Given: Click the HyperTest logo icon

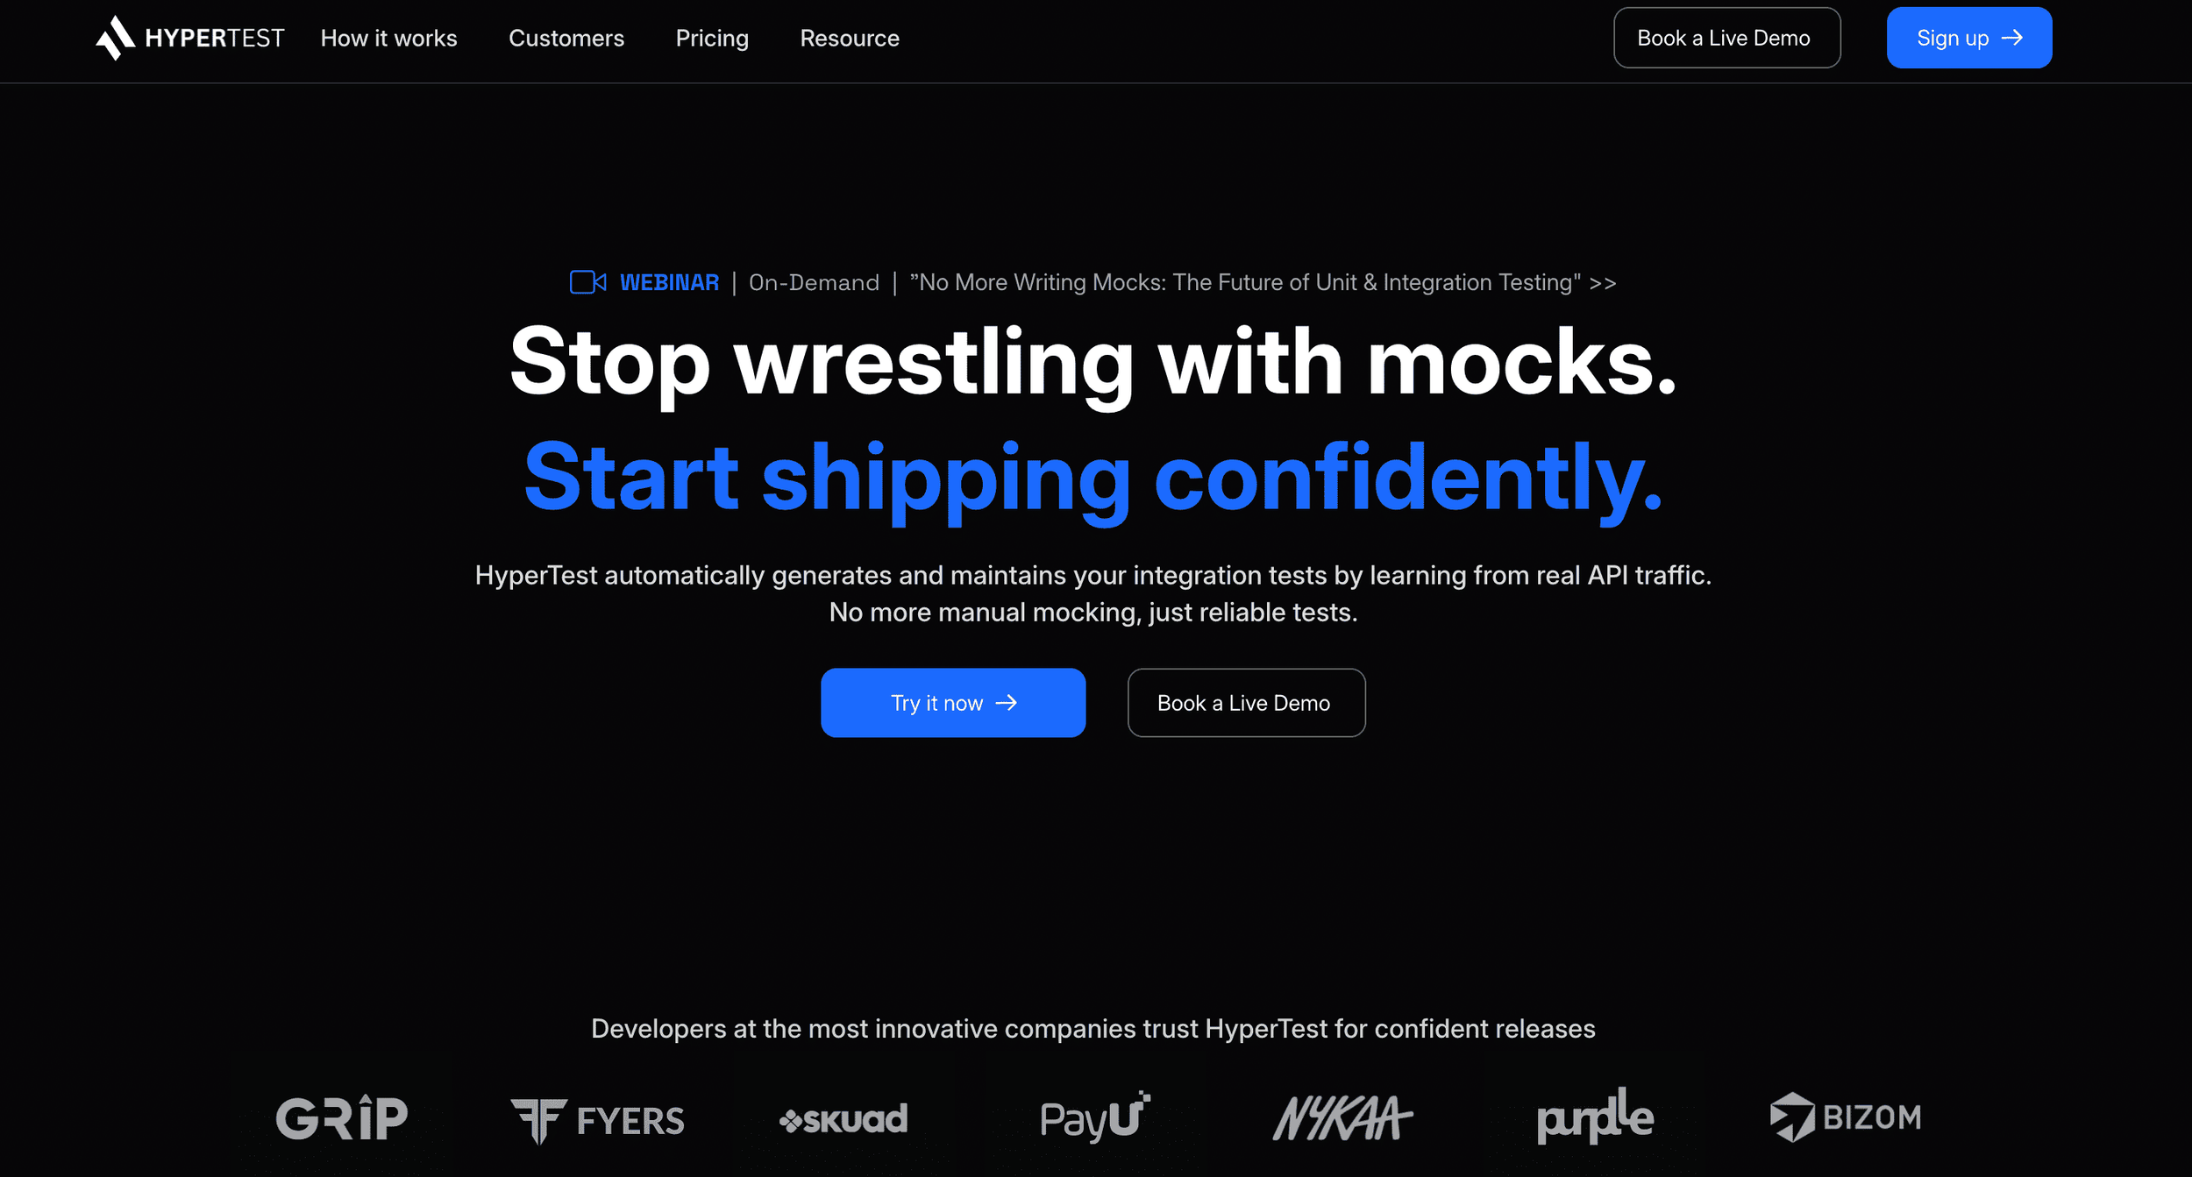Looking at the screenshot, I should (x=115, y=38).
